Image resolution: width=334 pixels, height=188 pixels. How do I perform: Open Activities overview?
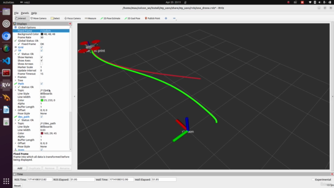[8, 2]
